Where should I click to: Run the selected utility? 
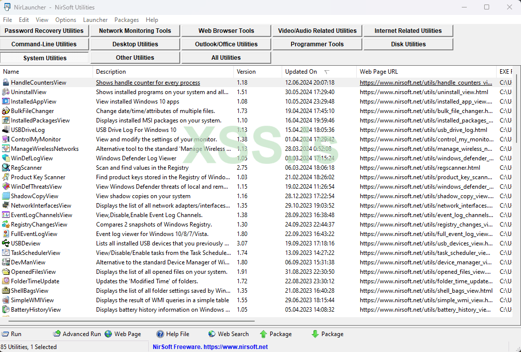pyautogui.click(x=11, y=334)
